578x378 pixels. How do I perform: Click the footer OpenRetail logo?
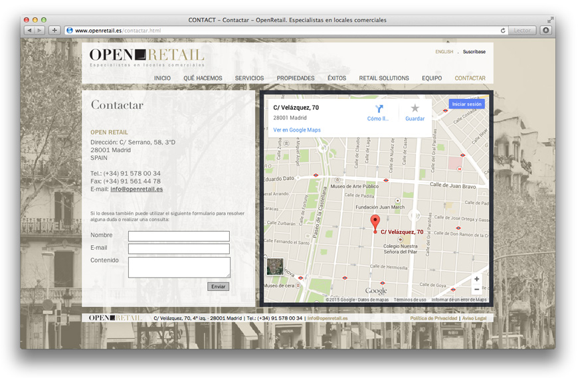[115, 318]
